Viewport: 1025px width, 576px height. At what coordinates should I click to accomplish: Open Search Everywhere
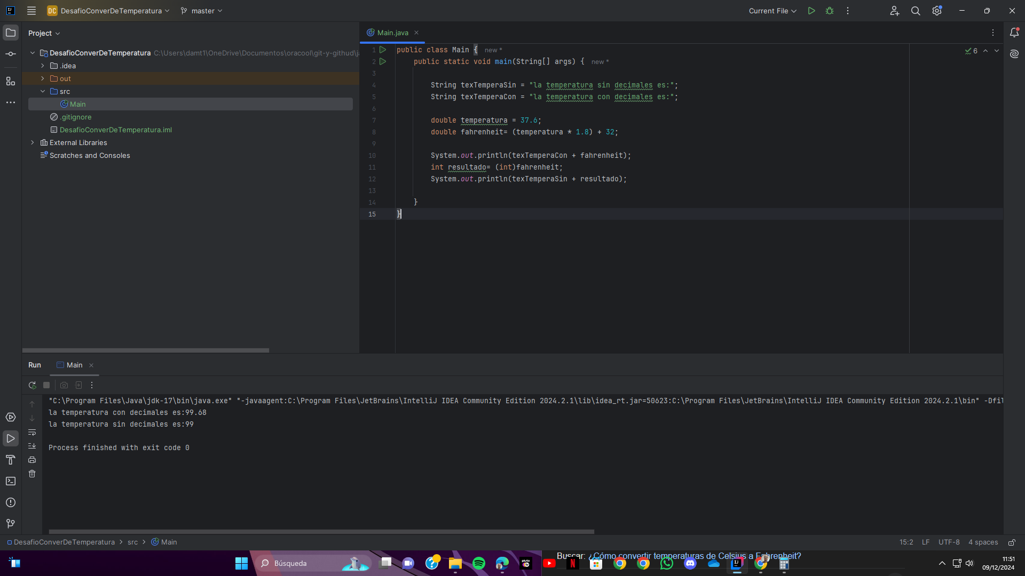(916, 11)
